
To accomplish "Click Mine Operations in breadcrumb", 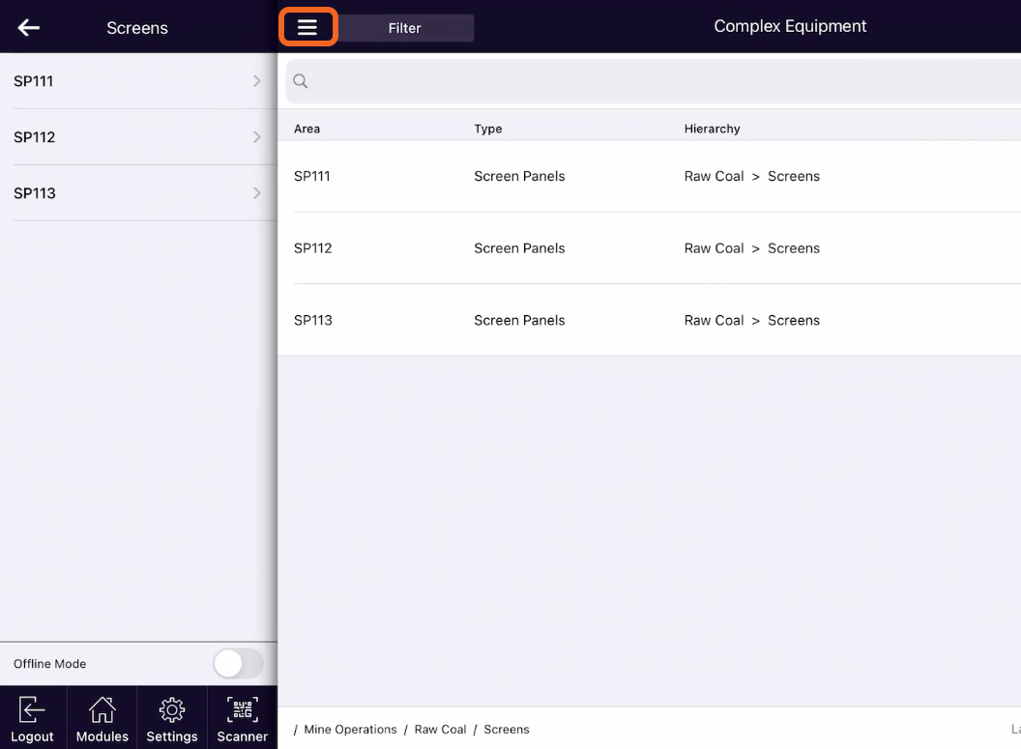I will (350, 730).
